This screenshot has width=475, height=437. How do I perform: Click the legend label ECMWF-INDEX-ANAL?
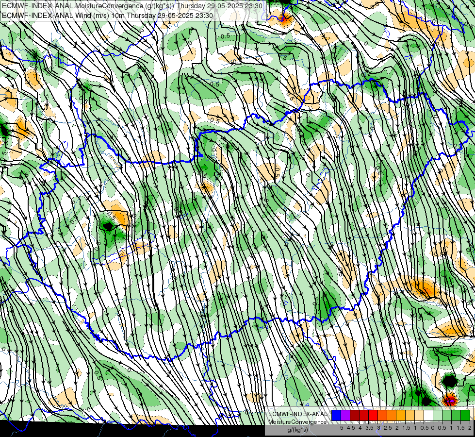(x=297, y=414)
